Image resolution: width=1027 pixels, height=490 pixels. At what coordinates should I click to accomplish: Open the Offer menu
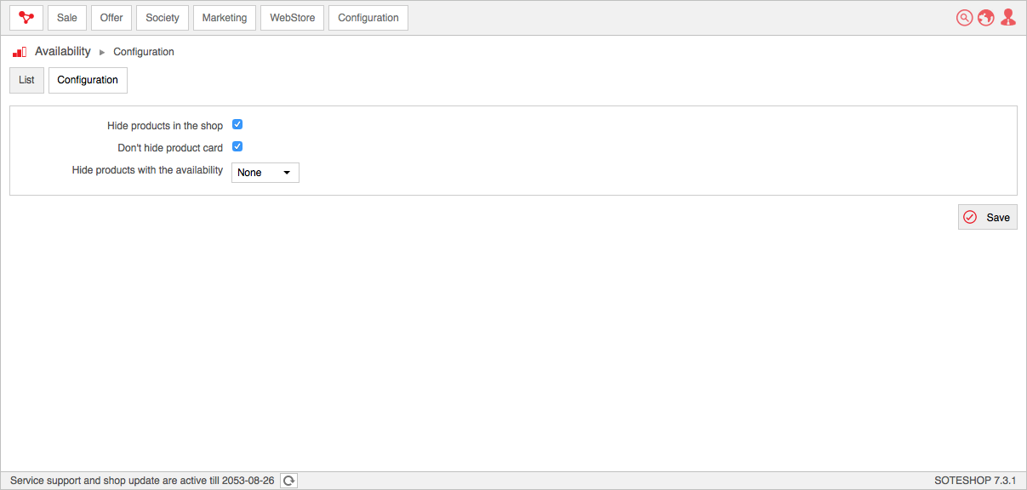point(111,18)
